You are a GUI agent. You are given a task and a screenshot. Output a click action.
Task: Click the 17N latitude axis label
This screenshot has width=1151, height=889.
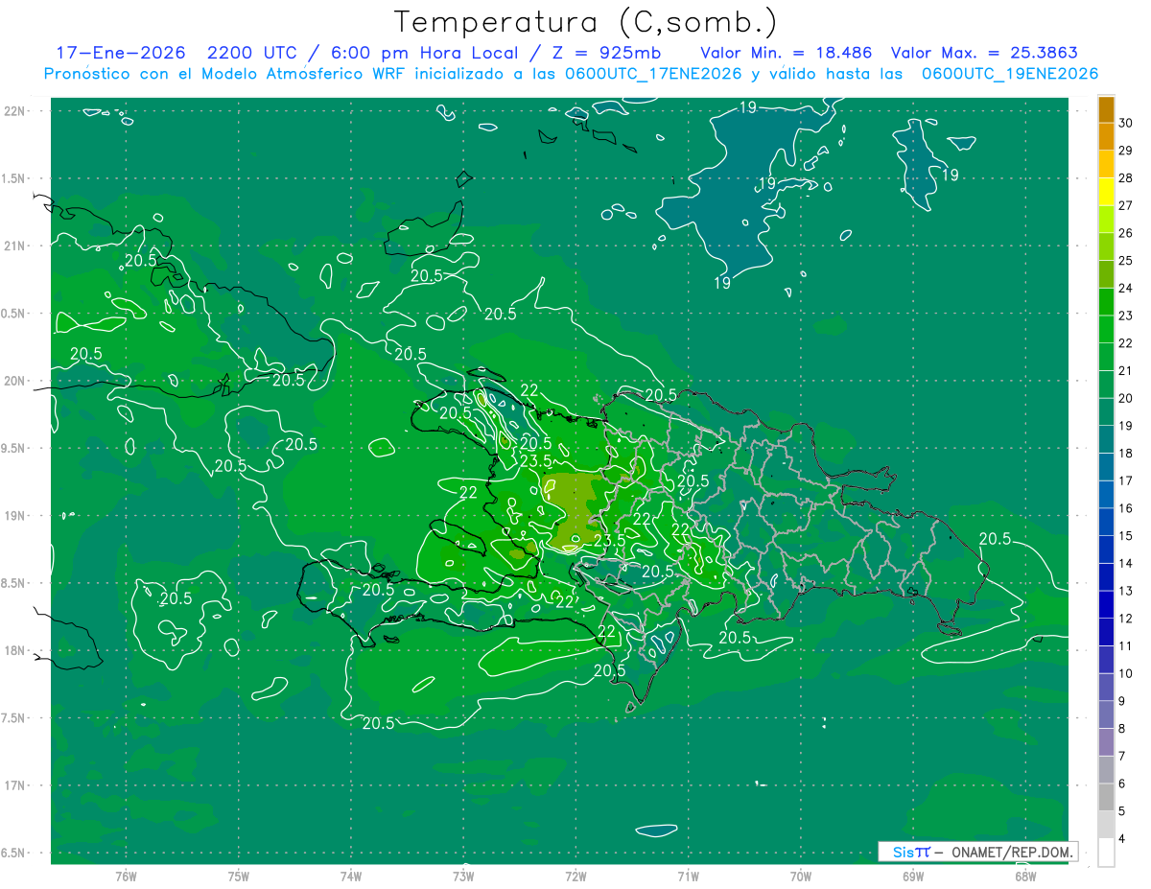pyautogui.click(x=15, y=785)
